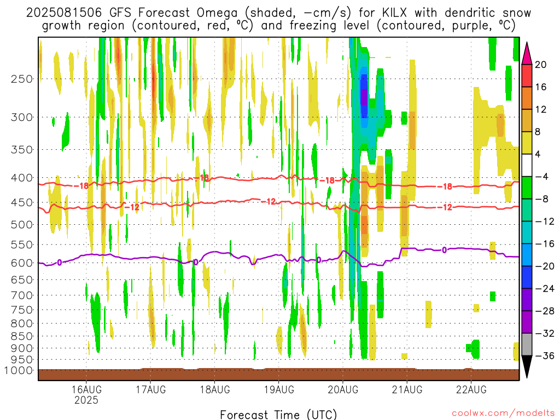Click the colorbar value label -20
Image resolution: width=560 pixels, height=420 pixels.
tap(545, 266)
